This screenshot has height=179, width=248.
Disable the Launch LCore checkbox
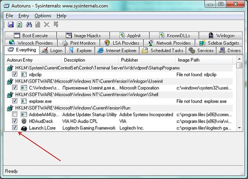point(14,127)
